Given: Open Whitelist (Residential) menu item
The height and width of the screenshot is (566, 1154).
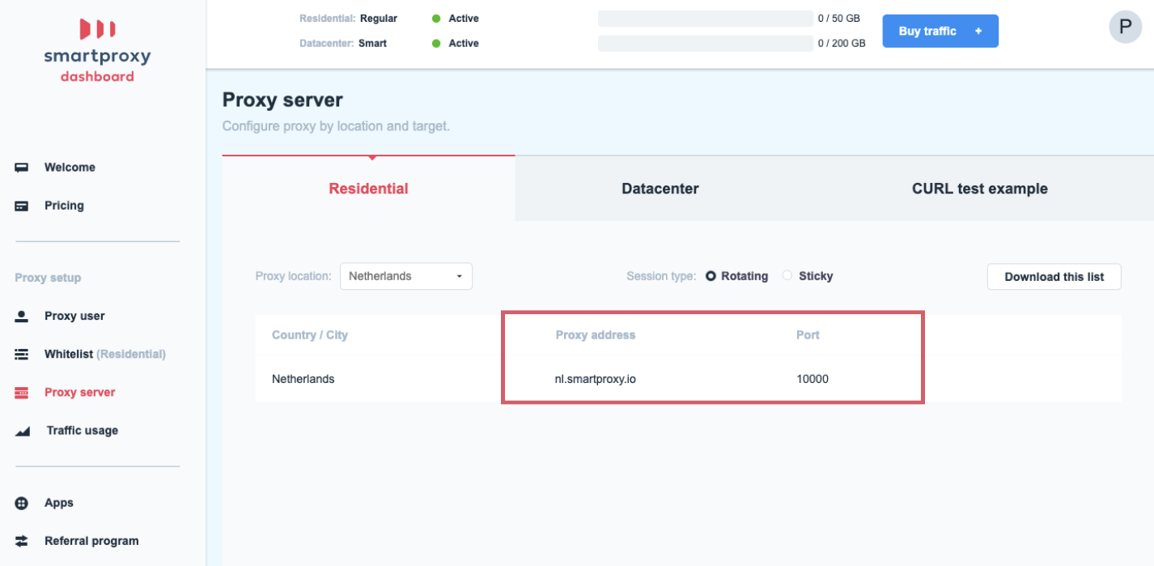Looking at the screenshot, I should [x=105, y=354].
